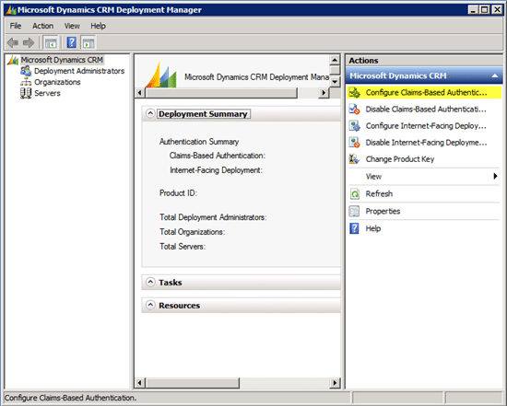This screenshot has height=406, width=507.
Task: Open the blue Help toolbar icon
Action: 72,42
